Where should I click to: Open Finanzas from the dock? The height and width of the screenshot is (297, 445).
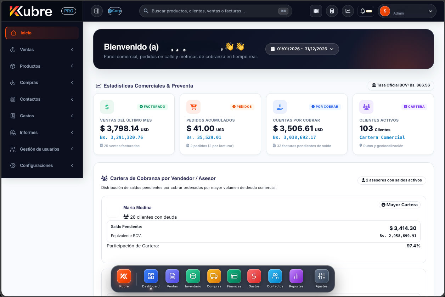coord(234,276)
